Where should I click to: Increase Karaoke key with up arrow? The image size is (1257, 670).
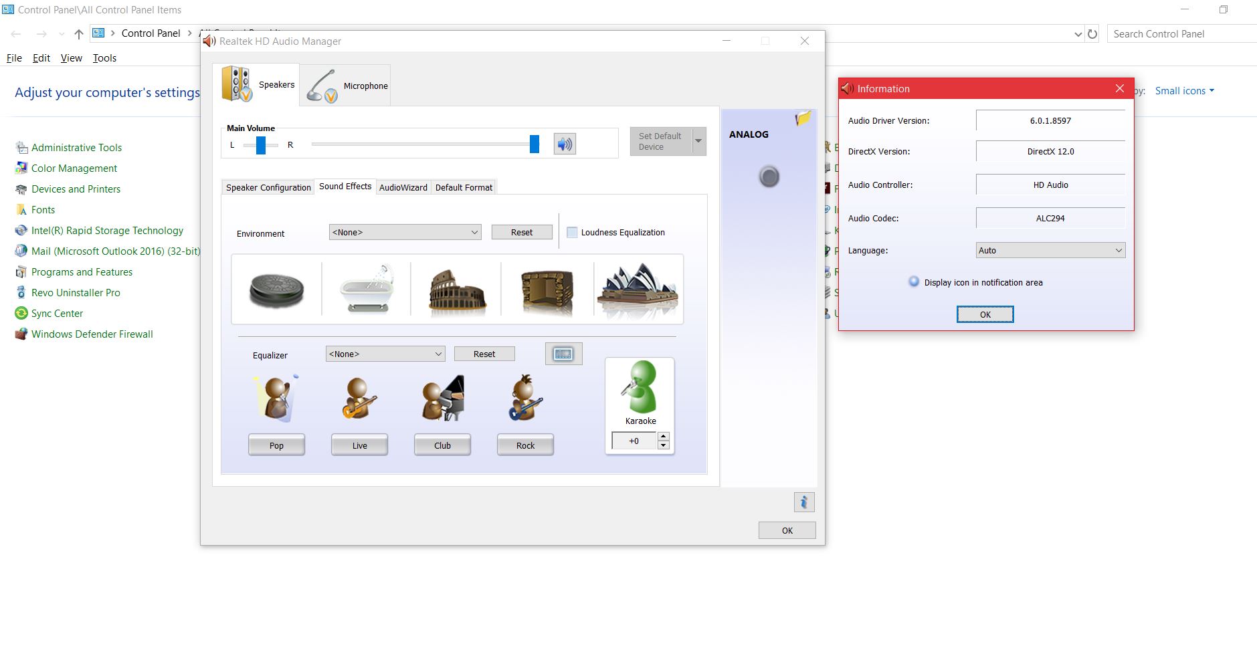[x=663, y=437]
